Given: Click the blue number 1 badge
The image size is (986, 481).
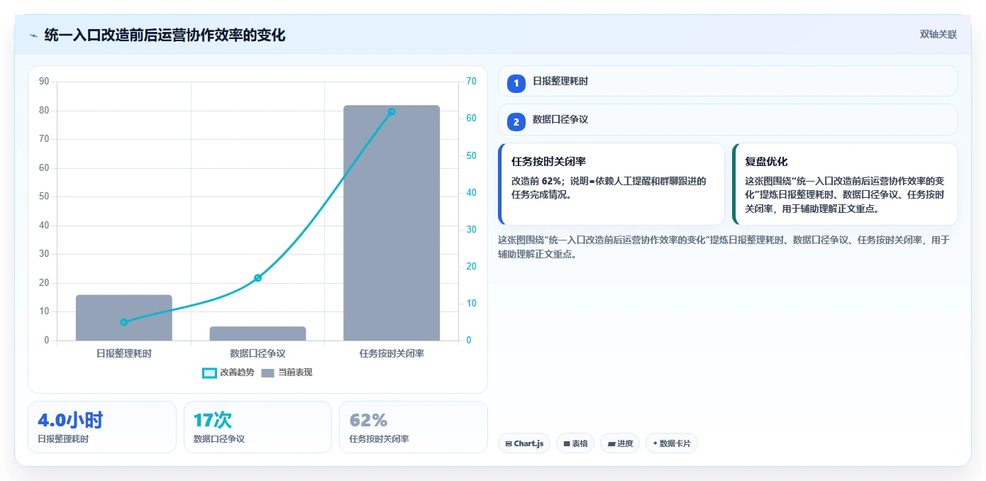Looking at the screenshot, I should click(x=516, y=83).
